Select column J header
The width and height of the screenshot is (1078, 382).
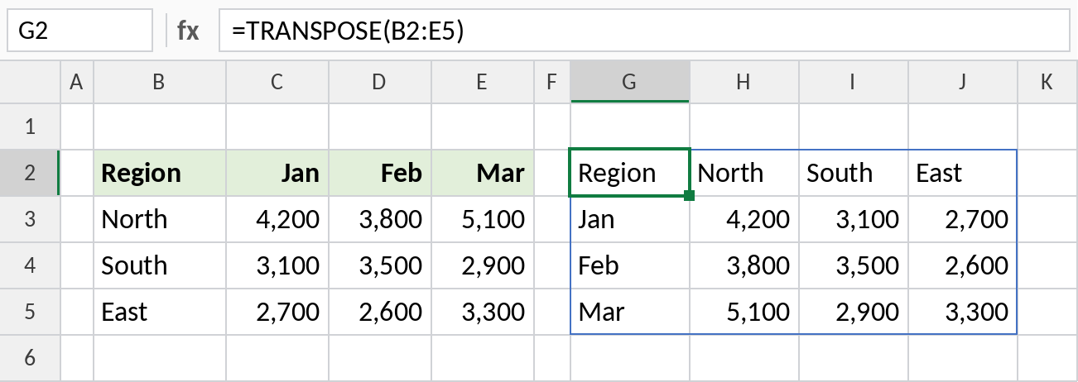[963, 82]
